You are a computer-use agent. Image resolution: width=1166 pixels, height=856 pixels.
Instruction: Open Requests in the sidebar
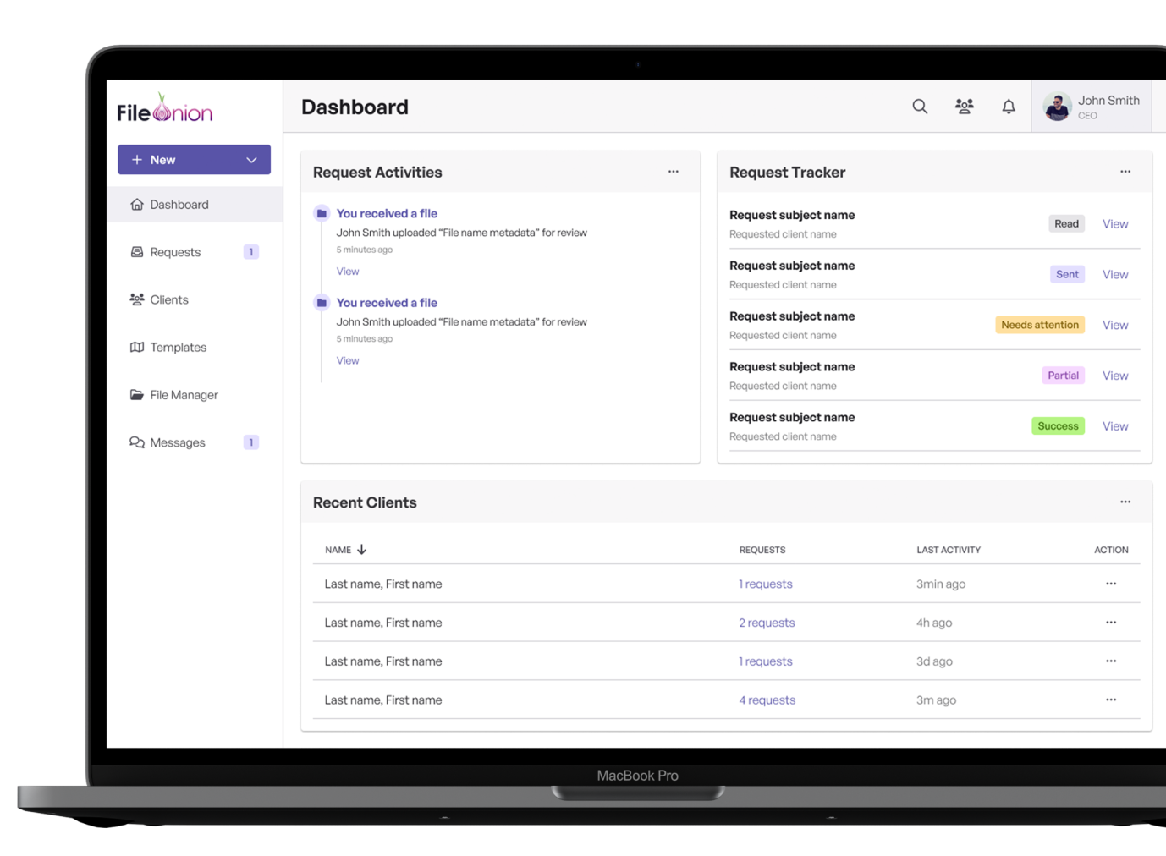point(195,252)
